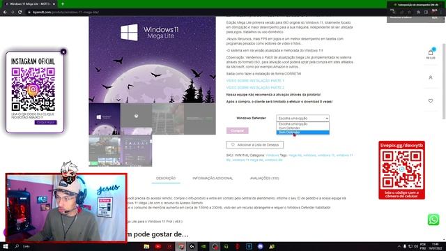Open the browser extensions puzzle icon
Image resolution: width=446 pixels, height=251 pixels.
click(x=418, y=13)
